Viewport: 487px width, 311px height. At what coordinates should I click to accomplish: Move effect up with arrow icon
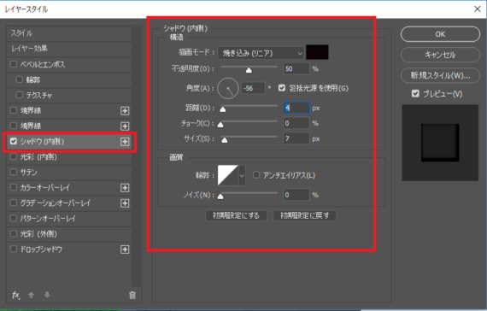tap(31, 295)
